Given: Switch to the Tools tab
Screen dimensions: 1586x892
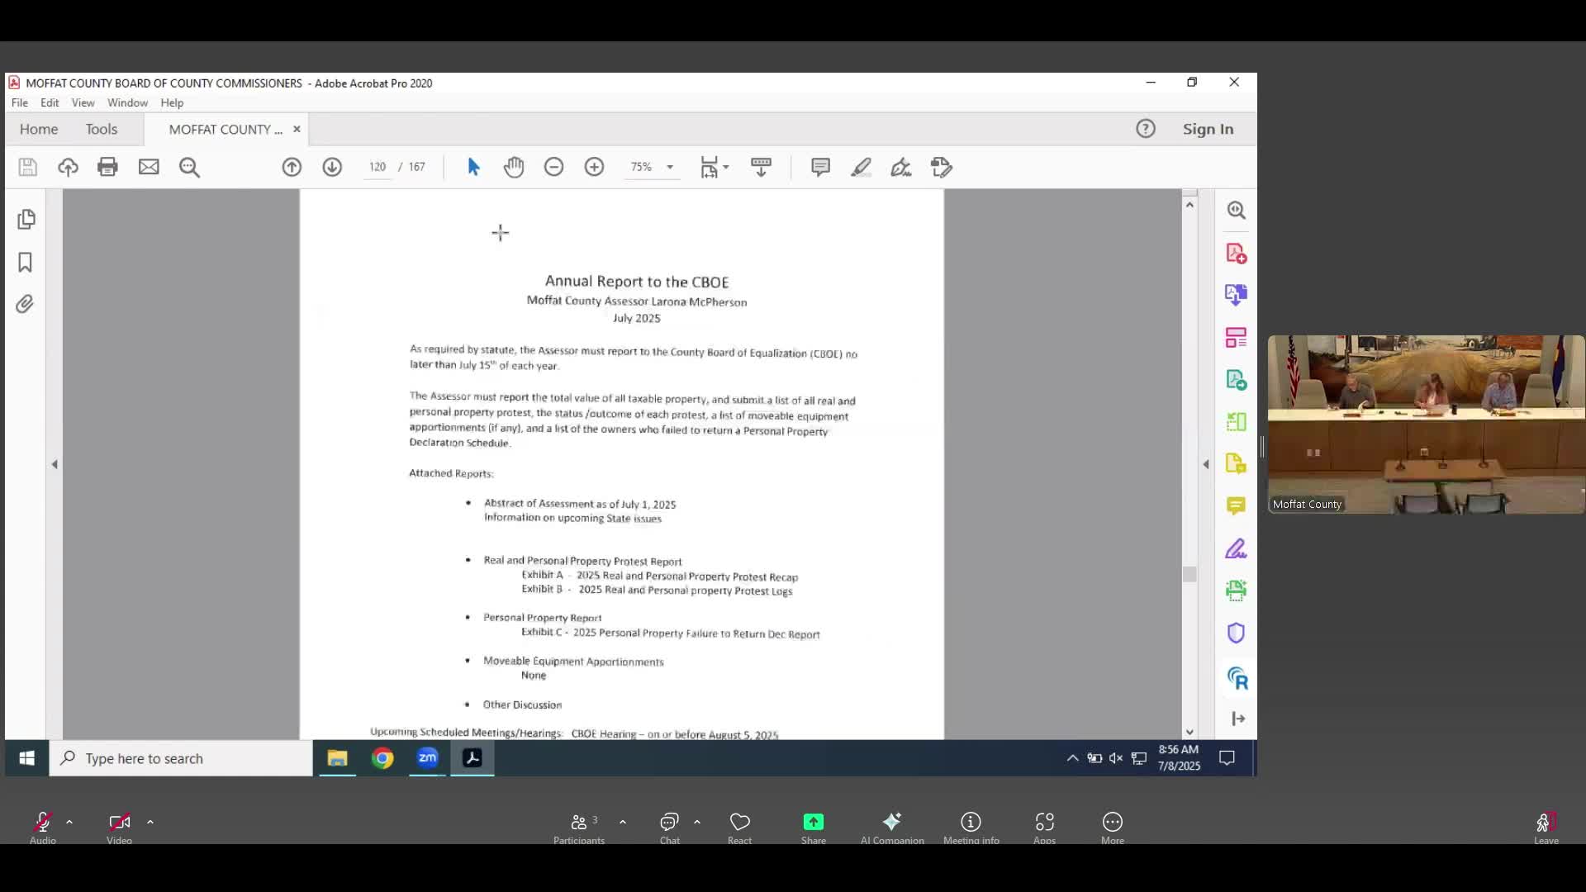Looking at the screenshot, I should 102,129.
